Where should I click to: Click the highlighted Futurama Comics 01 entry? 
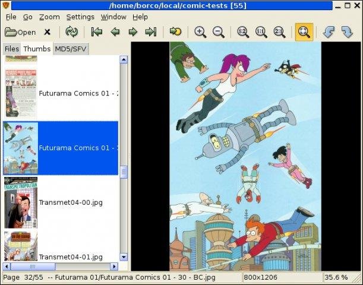tap(61, 148)
